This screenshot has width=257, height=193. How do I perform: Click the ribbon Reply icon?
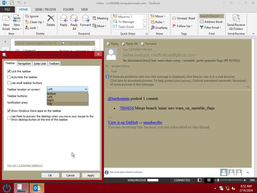[63, 18]
